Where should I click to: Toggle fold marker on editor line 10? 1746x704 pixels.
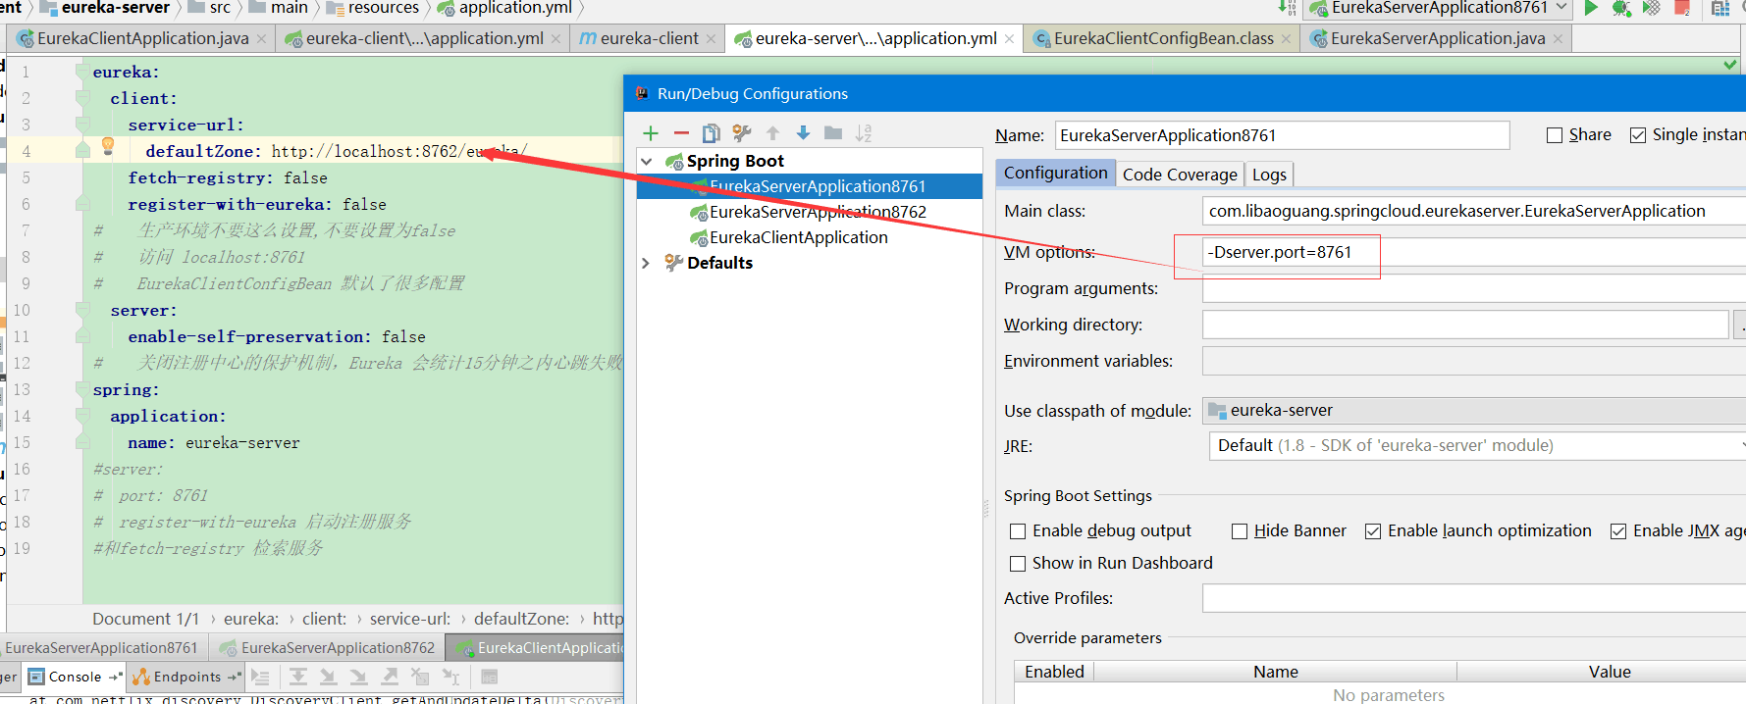tap(83, 310)
